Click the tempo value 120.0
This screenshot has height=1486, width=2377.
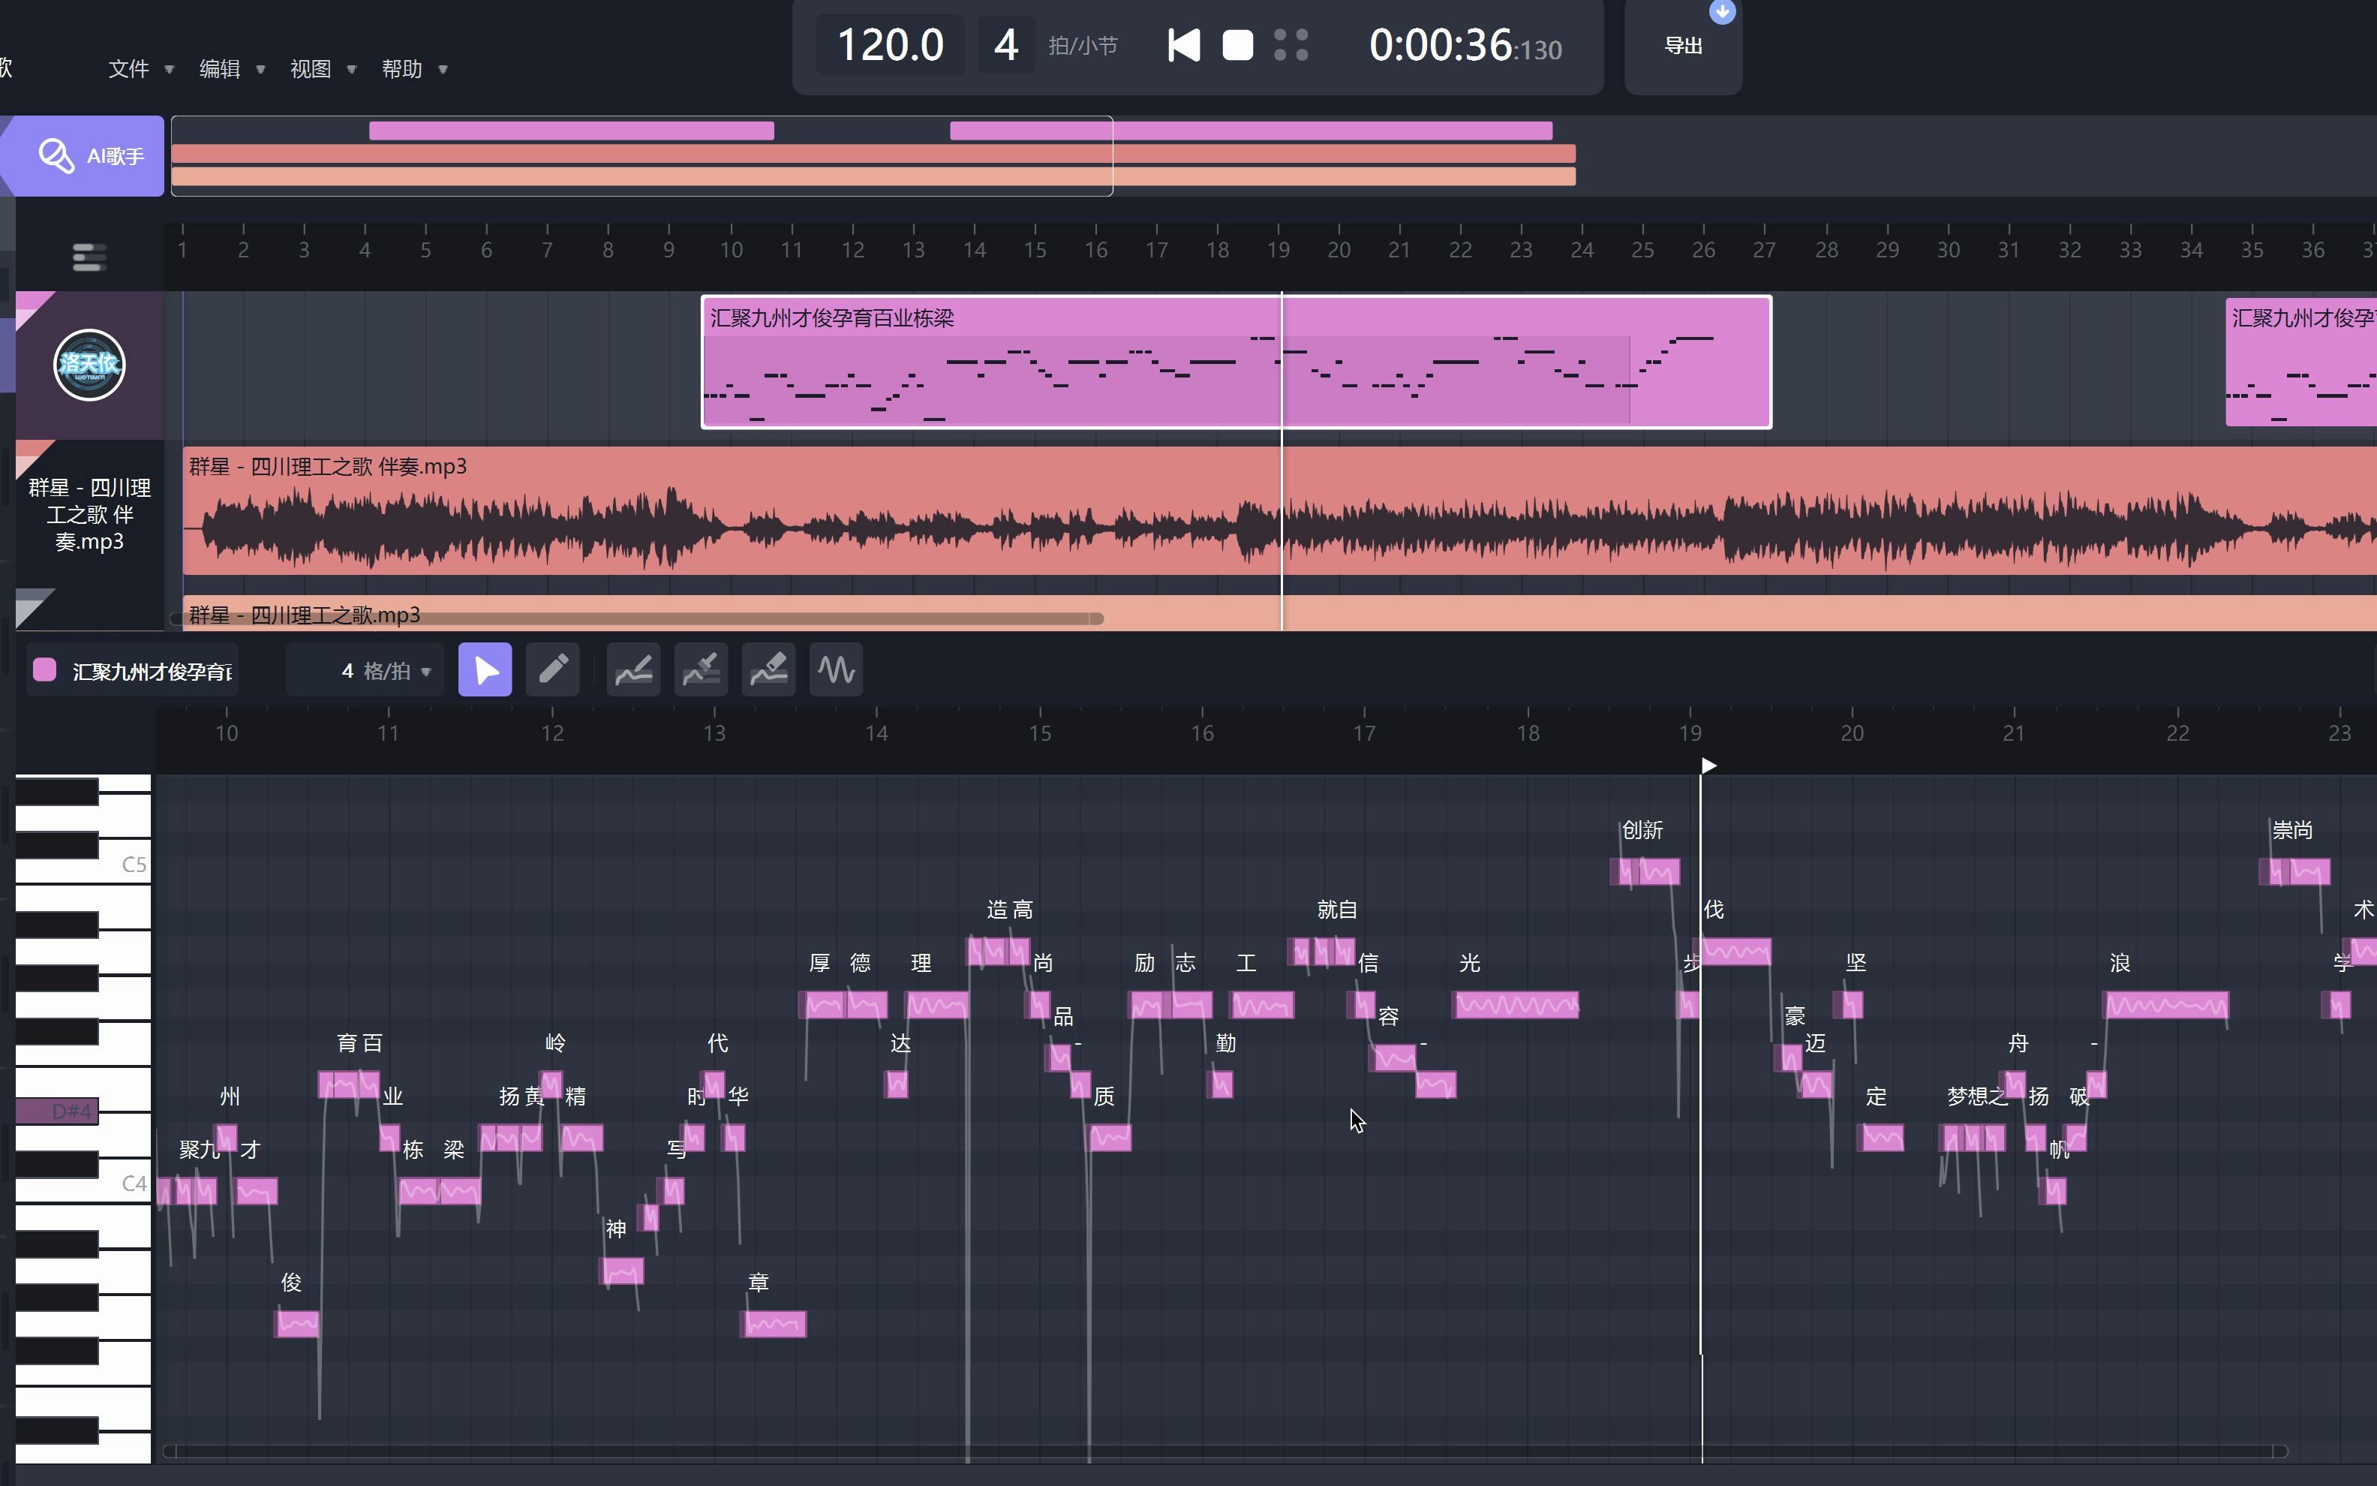[x=890, y=45]
